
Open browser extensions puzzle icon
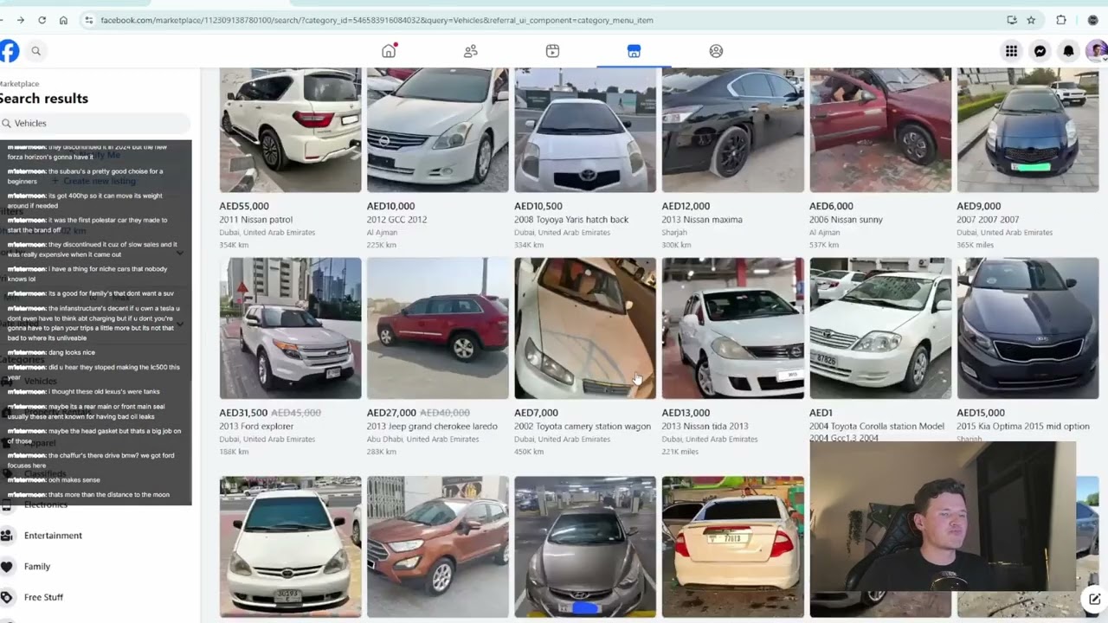click(x=1061, y=20)
